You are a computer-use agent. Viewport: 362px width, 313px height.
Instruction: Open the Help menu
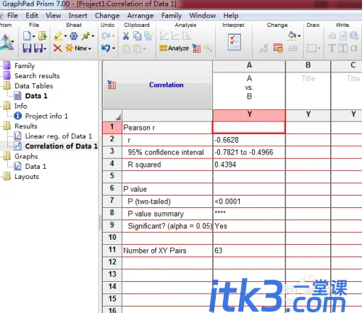click(x=231, y=16)
